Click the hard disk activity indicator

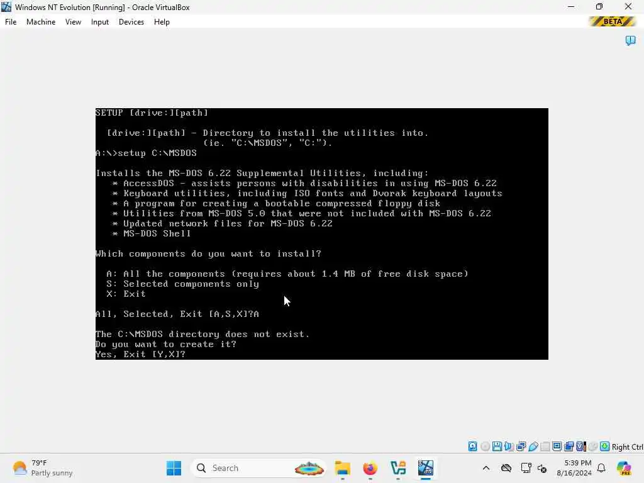click(x=473, y=447)
